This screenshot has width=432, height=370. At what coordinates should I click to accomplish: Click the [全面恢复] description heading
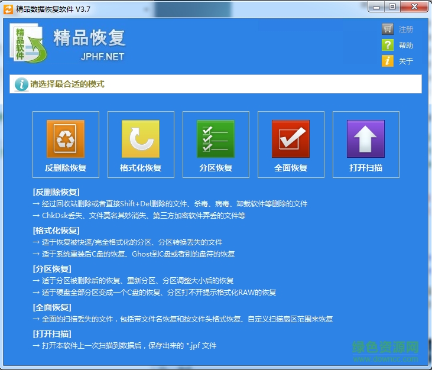coord(52,307)
